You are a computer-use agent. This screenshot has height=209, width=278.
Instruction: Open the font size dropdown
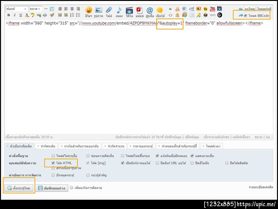pyautogui.click(x=36, y=9)
